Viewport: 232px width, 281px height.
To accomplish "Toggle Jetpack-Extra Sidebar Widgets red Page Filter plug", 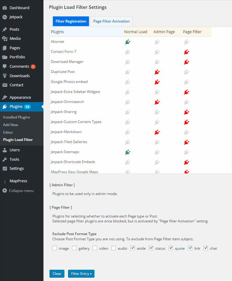I will [186, 92].
